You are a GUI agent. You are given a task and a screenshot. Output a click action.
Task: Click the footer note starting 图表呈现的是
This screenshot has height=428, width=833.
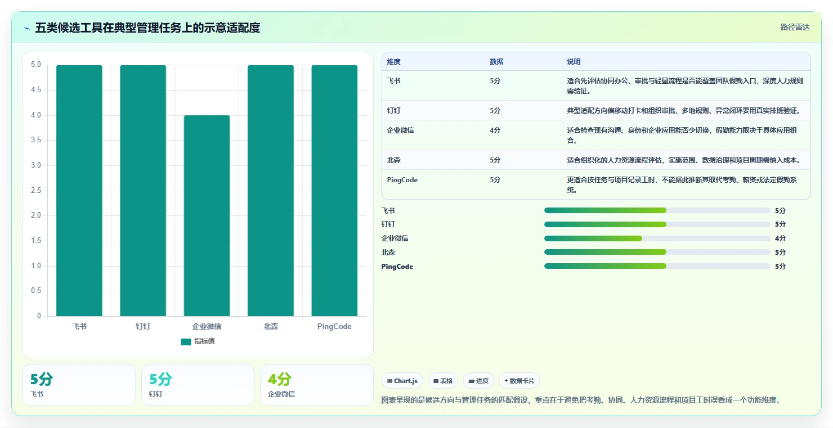pos(580,400)
